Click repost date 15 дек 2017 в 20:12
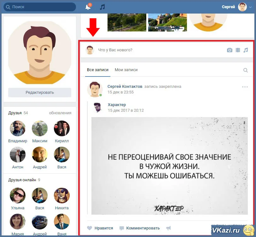Image resolution: width=256 pixels, height=237 pixels. [x=126, y=110]
